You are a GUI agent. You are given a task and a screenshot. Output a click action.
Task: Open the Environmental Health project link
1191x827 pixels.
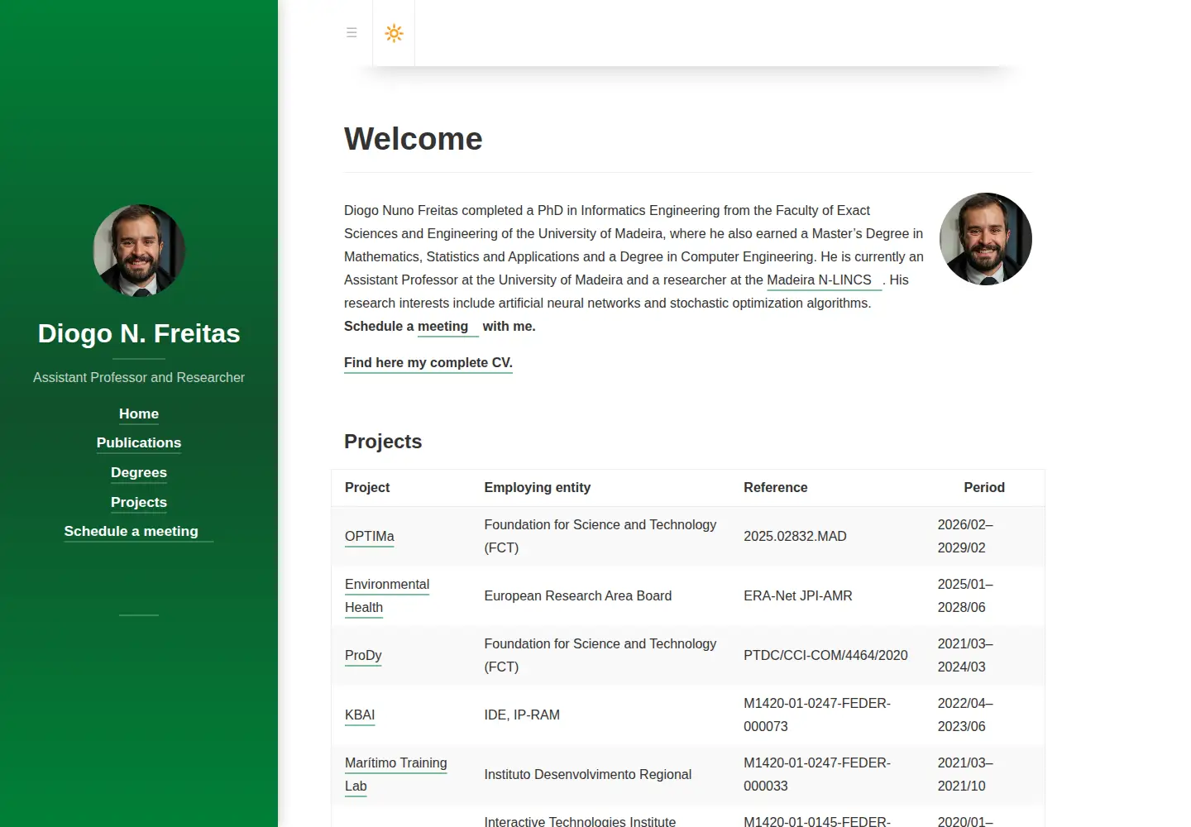tap(387, 595)
